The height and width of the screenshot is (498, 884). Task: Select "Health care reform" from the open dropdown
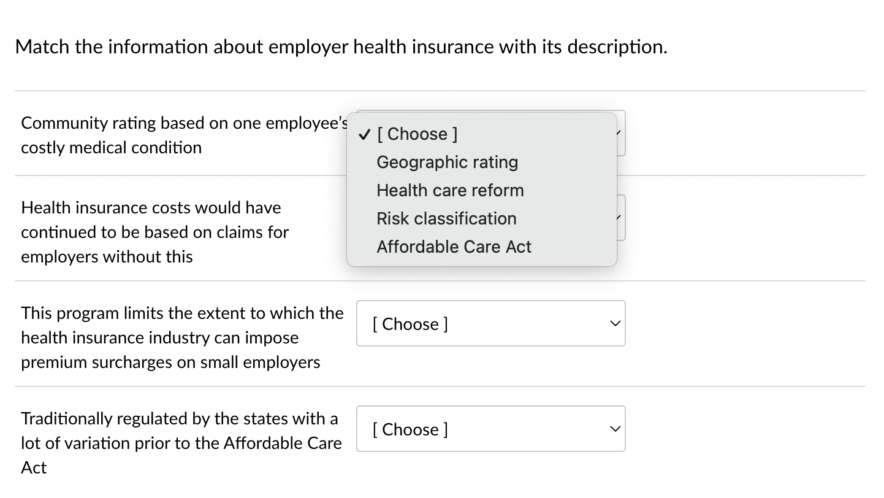coord(450,190)
